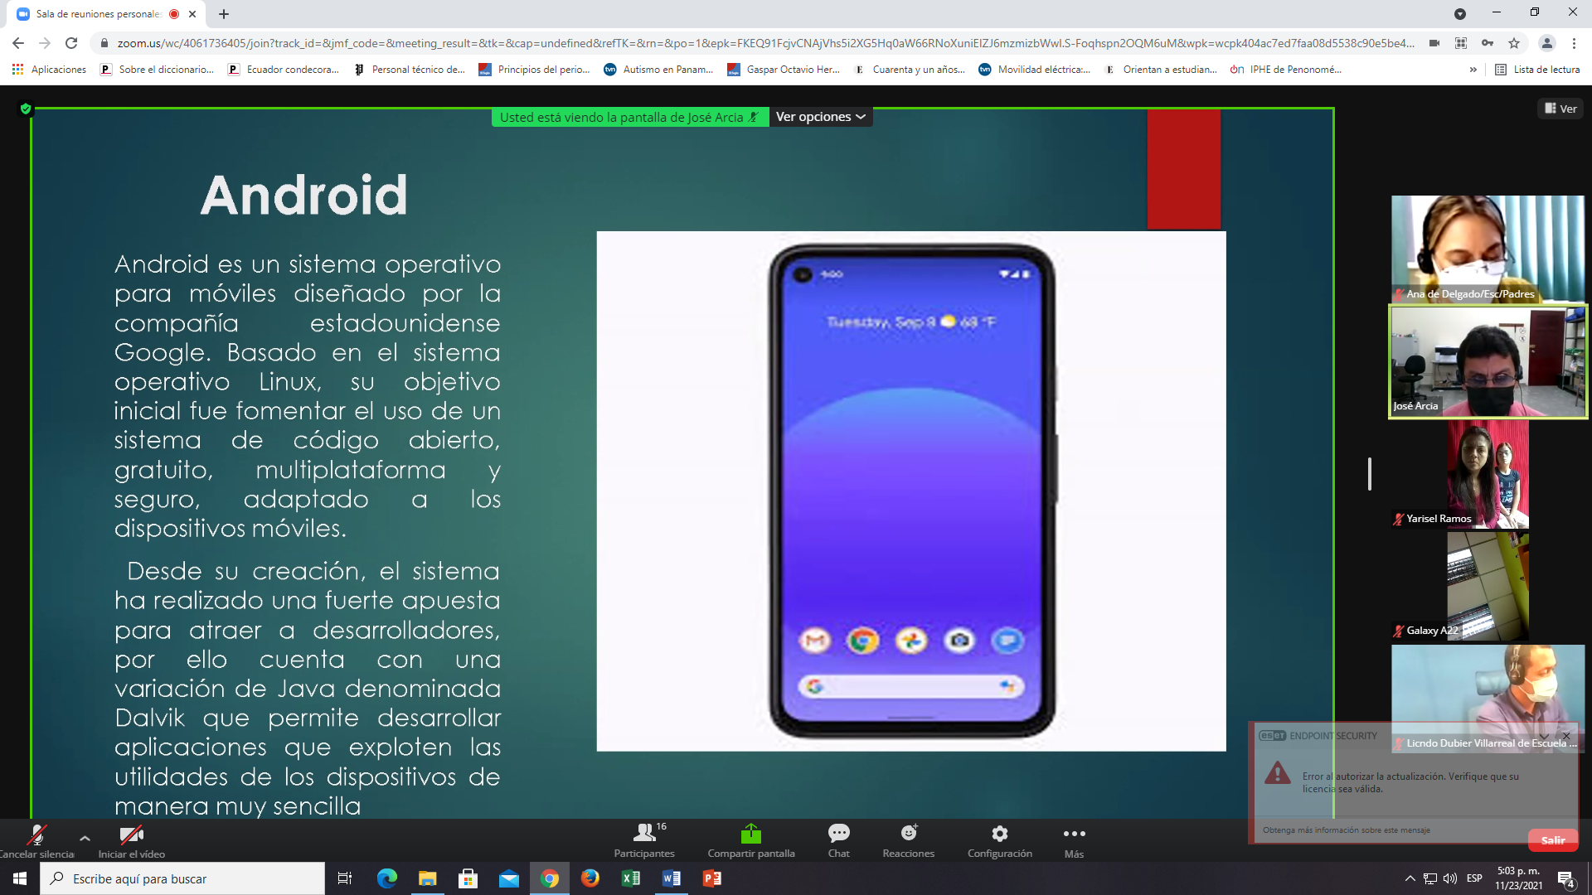
Task: Show more bookmarks overflow chevron
Action: [x=1473, y=70]
